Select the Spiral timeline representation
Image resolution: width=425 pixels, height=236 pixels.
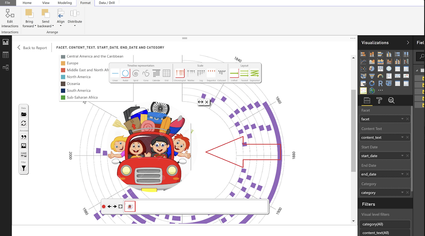coord(135,73)
